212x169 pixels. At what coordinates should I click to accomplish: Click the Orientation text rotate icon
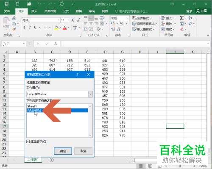pyautogui.click(x=98, y=29)
